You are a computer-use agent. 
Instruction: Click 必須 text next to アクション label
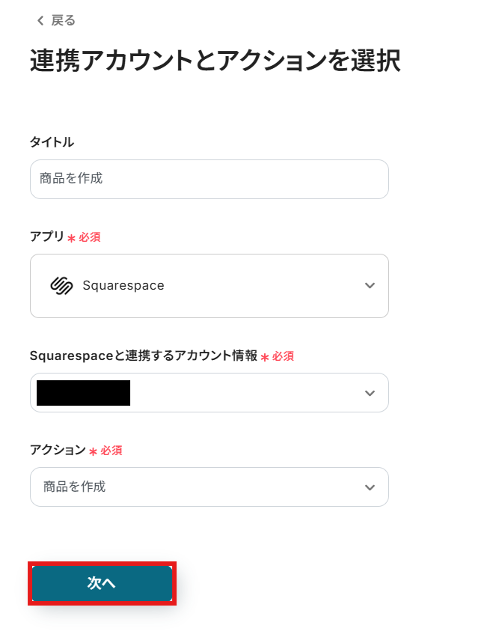[x=111, y=451]
